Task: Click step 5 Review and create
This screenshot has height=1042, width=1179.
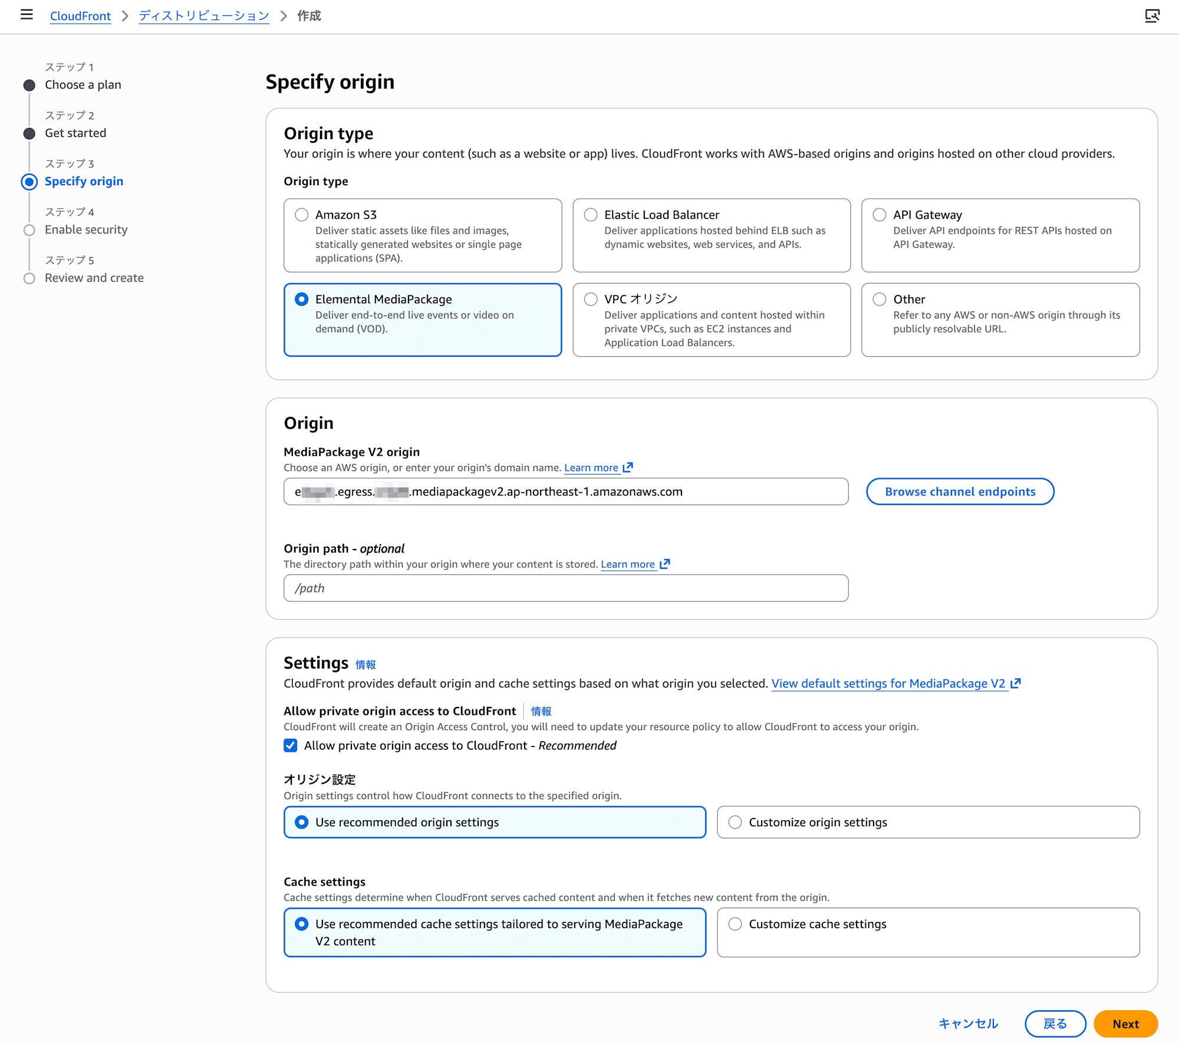Action: (94, 278)
